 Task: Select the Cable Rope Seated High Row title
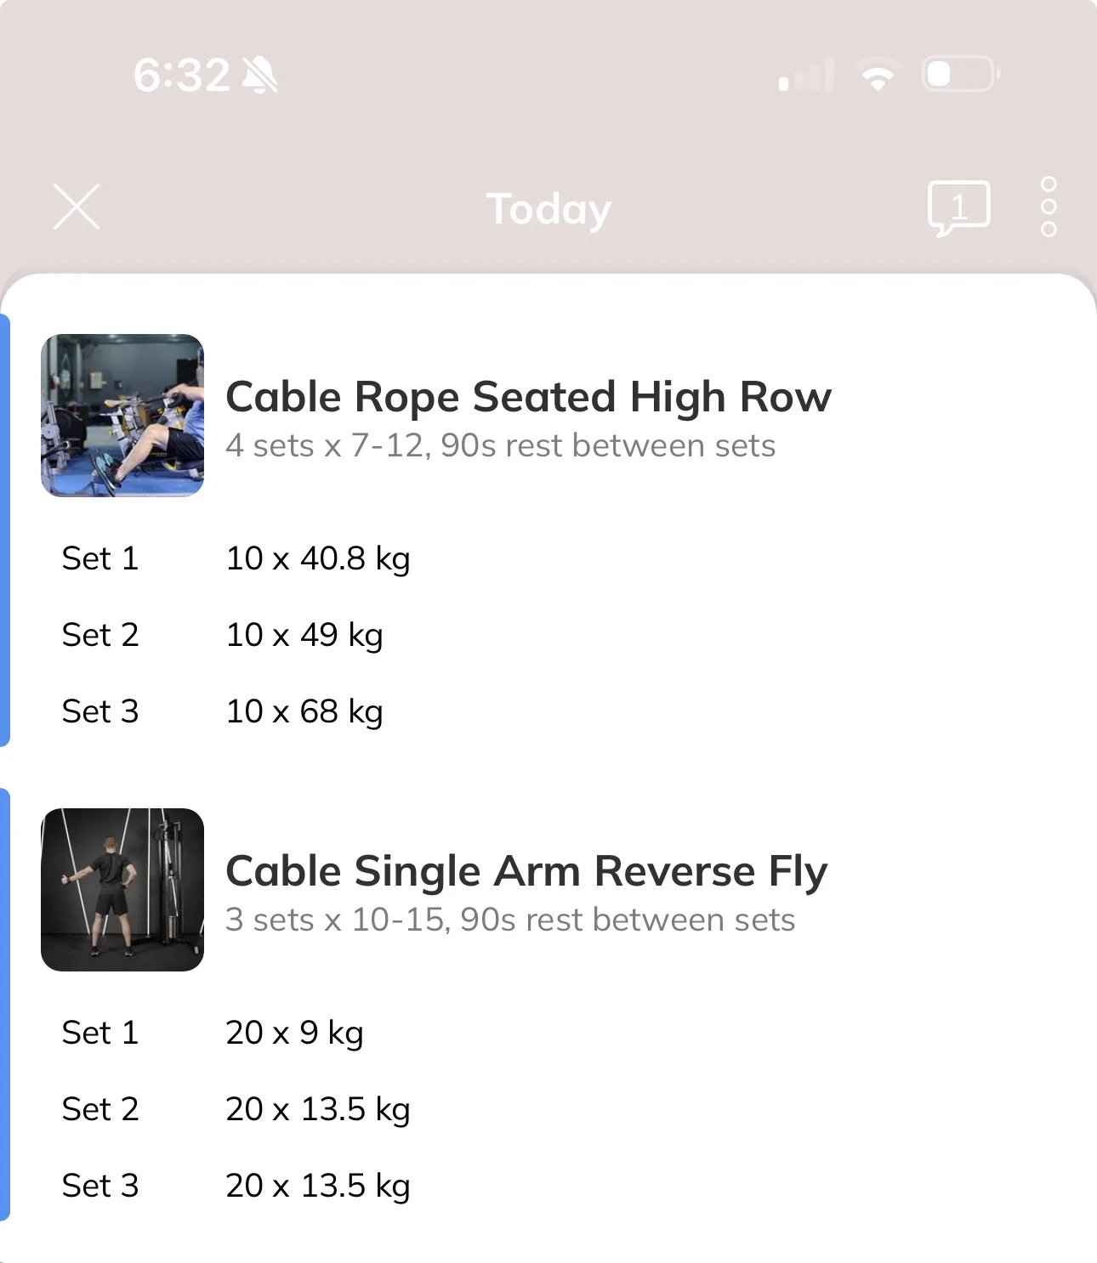(528, 397)
